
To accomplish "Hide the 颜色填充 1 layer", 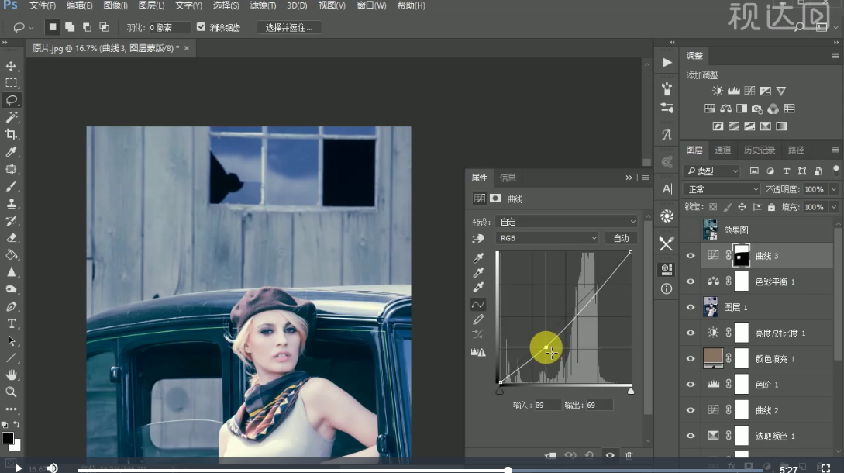I will coord(691,359).
